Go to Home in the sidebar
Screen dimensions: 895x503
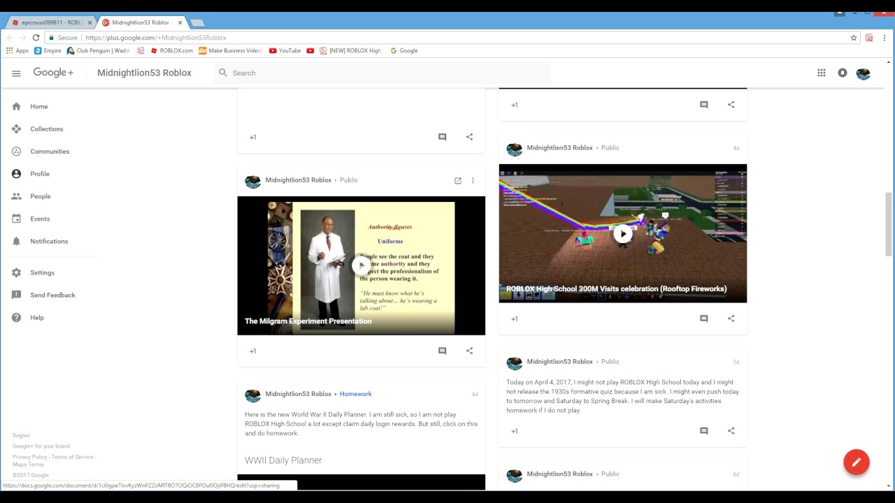pyautogui.click(x=39, y=107)
